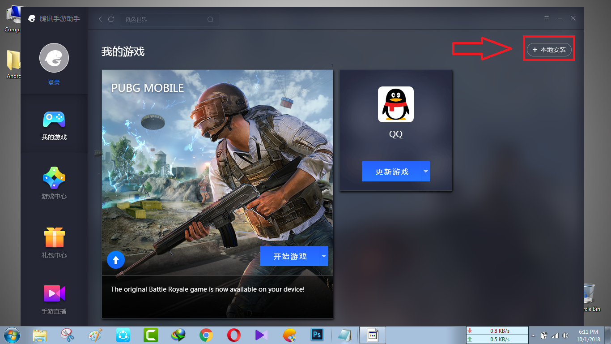
Task: Expand dropdown arrow beside 开始游戏
Action: pos(324,256)
